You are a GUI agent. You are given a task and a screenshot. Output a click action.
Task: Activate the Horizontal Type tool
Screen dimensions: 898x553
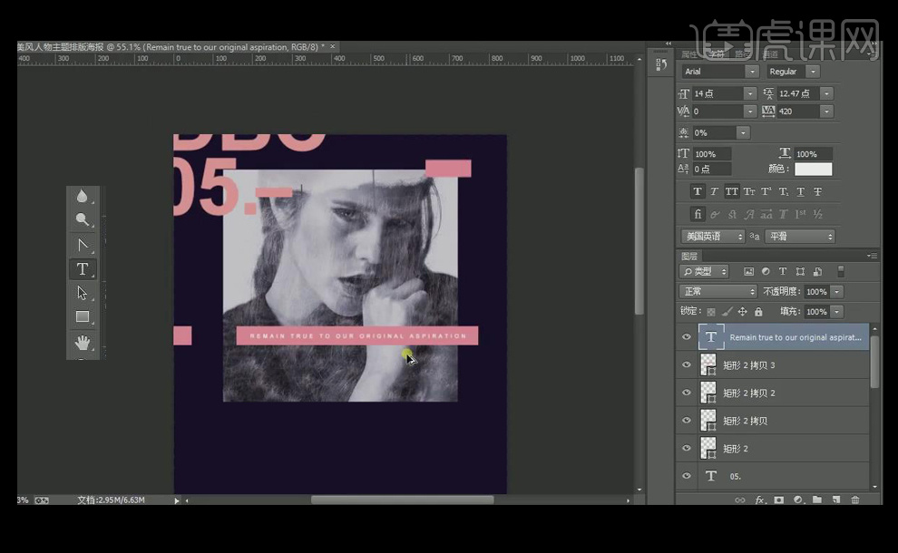83,268
